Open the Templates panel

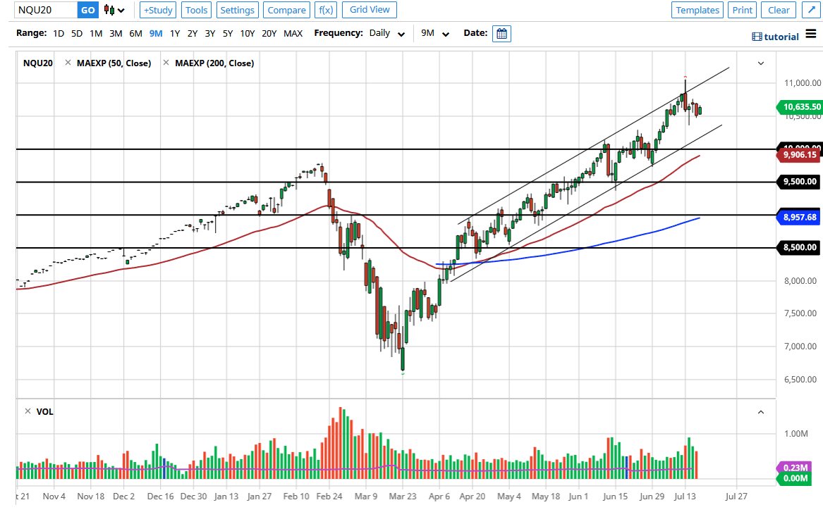click(x=697, y=10)
